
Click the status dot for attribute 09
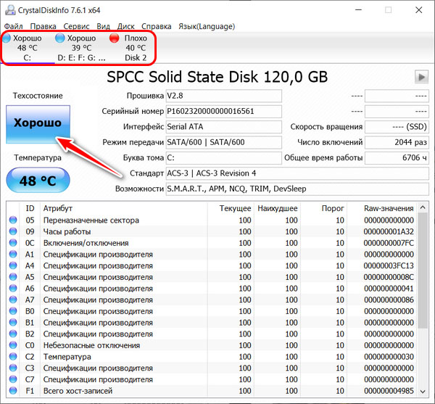(x=13, y=231)
